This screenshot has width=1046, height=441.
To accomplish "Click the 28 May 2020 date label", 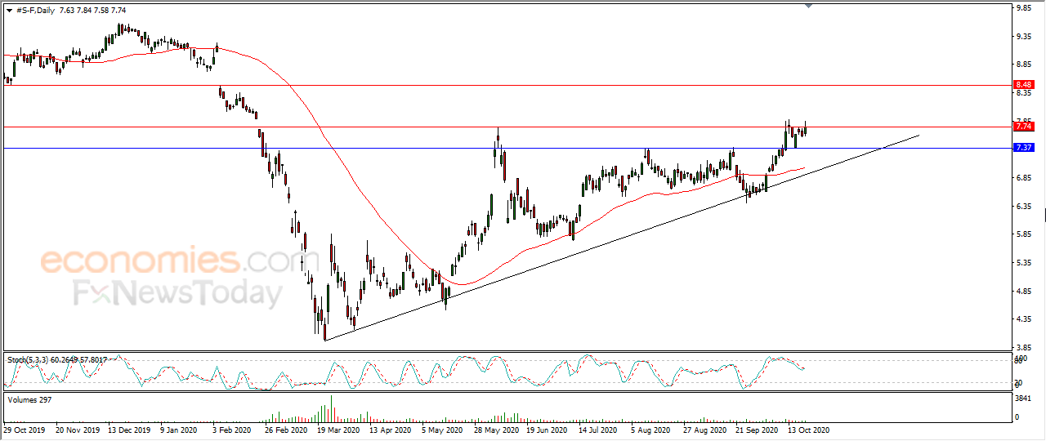I will tap(498, 429).
